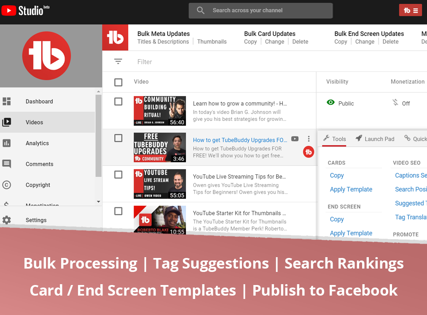Check the How to get TubeBuddy Upgrades video

(x=118, y=138)
